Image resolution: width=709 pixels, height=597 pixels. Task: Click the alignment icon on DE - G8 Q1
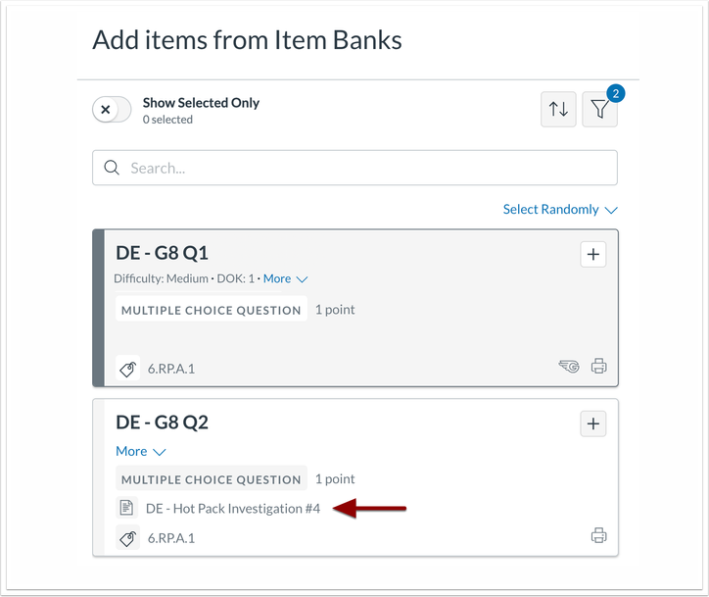click(x=567, y=367)
